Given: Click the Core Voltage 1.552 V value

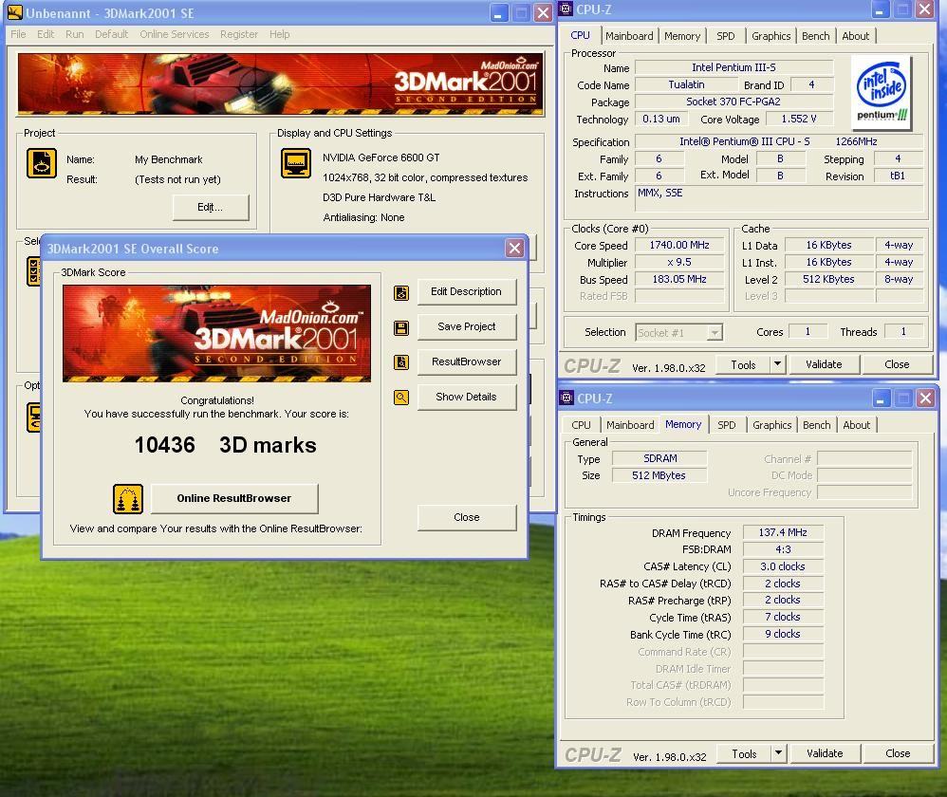Looking at the screenshot, I should pyautogui.click(x=799, y=119).
